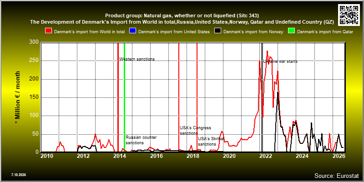
Task: Click the y-axis value 300
Action: point(34,43)
